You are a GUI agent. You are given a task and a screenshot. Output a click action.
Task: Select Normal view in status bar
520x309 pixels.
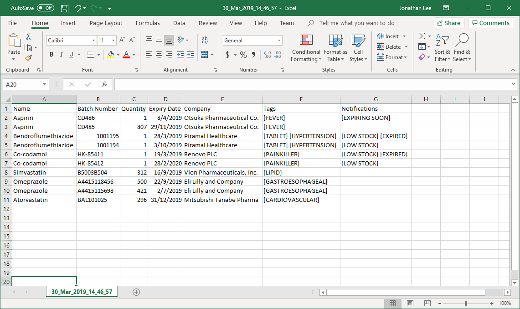[x=393, y=303]
